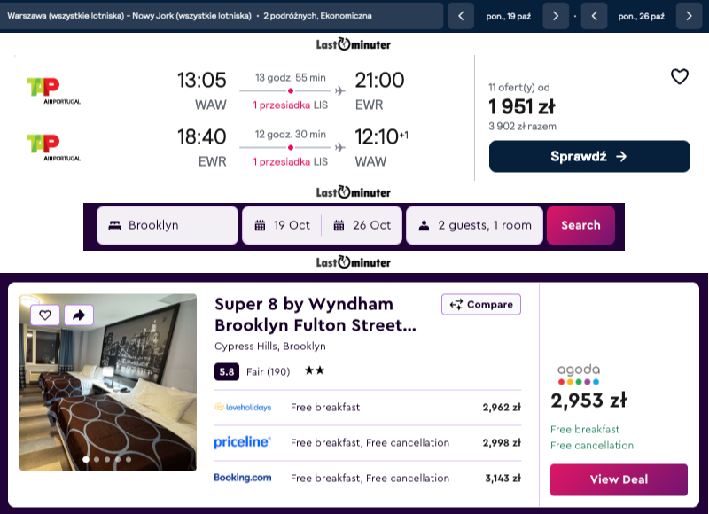Favorite the Super 8 hotel with heart
This screenshot has width=709, height=514.
click(45, 315)
